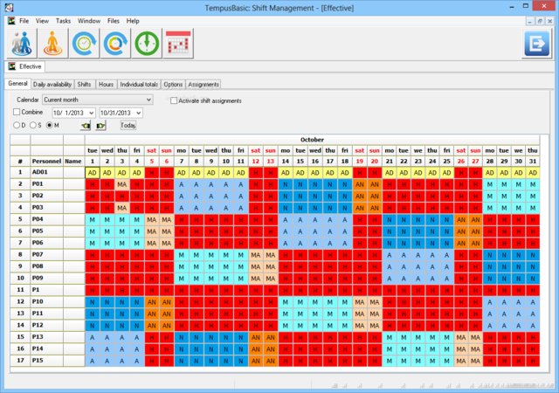Screen dimensions: 559x393
Task: Enable the Combine checkbox
Action: point(17,113)
